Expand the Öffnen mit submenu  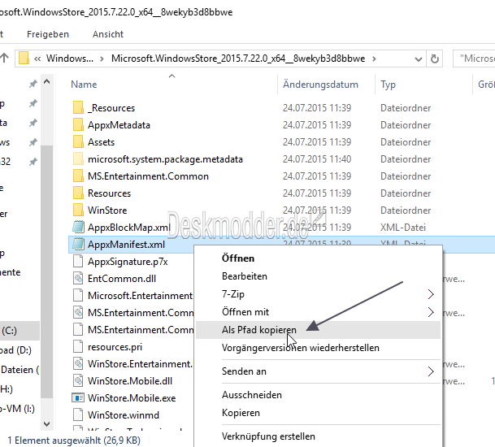(x=431, y=312)
